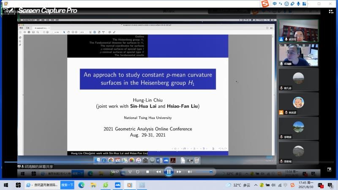Mute the player using the speaker icon
338x190 pixels.
(x=190, y=172)
